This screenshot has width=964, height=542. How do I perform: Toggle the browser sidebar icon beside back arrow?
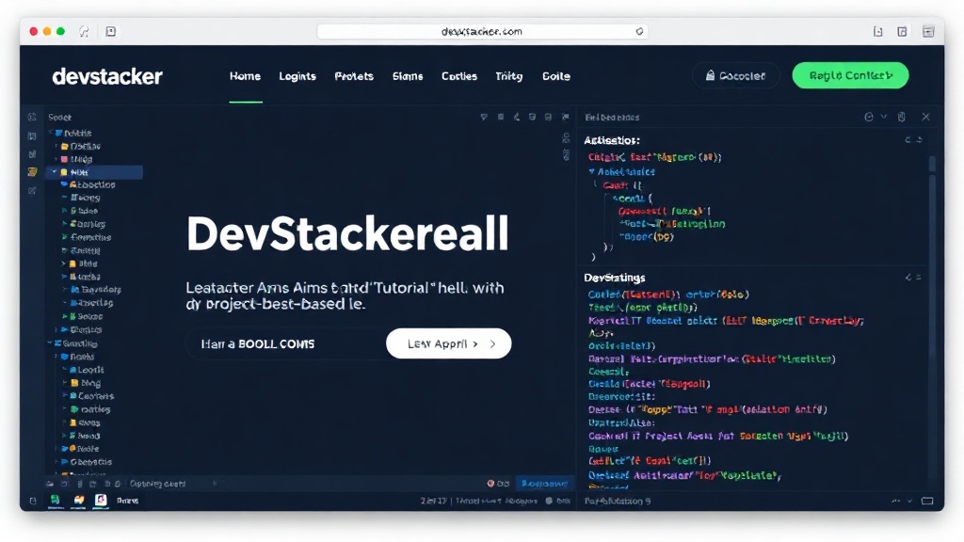(111, 31)
